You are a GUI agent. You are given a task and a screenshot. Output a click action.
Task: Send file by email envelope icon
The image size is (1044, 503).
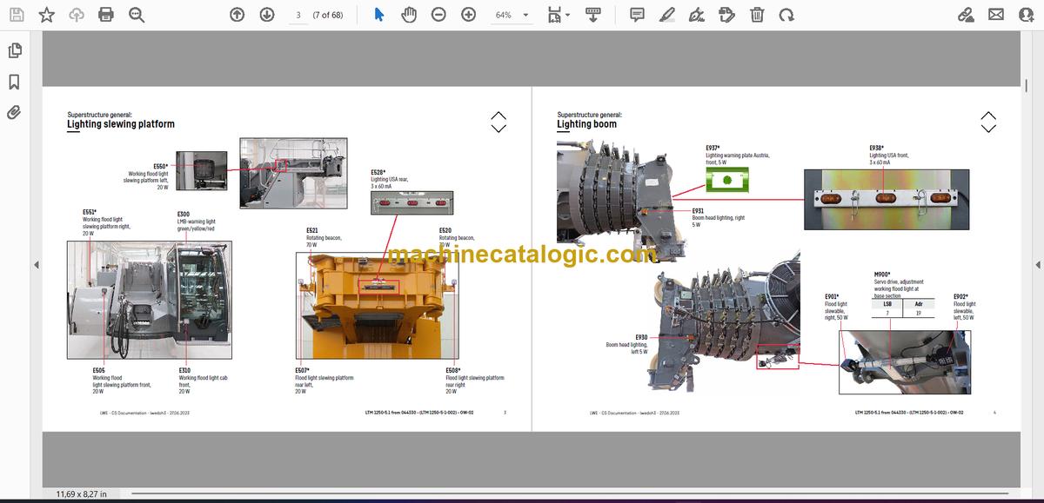pyautogui.click(x=996, y=15)
